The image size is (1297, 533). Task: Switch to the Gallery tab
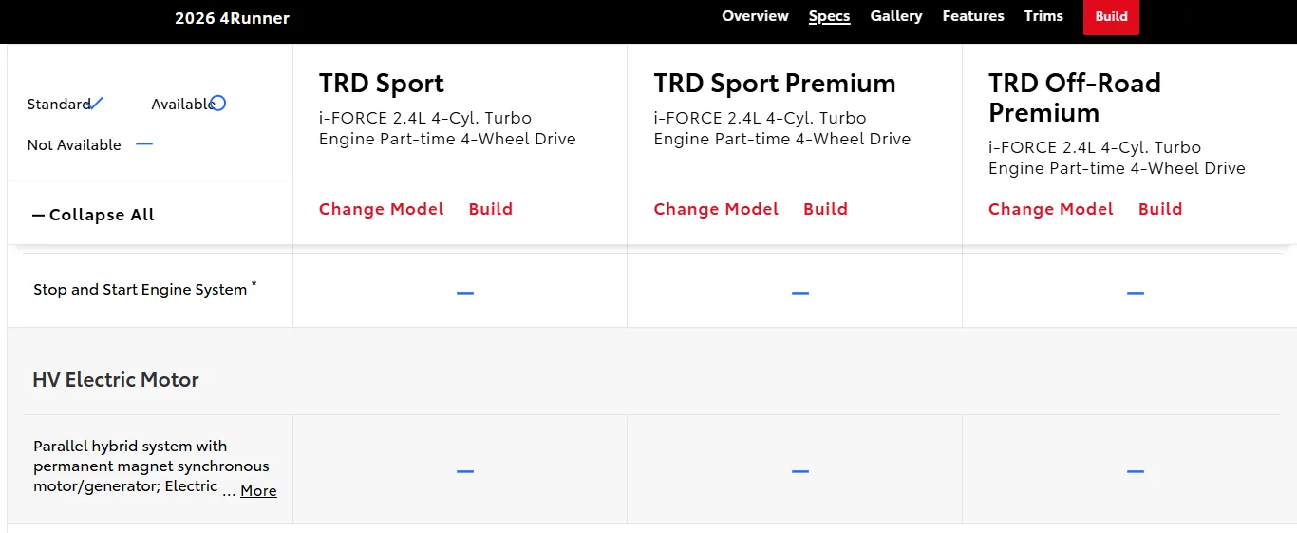coord(896,16)
